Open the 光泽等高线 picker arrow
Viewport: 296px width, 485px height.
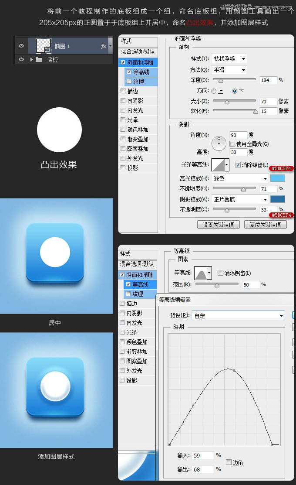[227, 164]
